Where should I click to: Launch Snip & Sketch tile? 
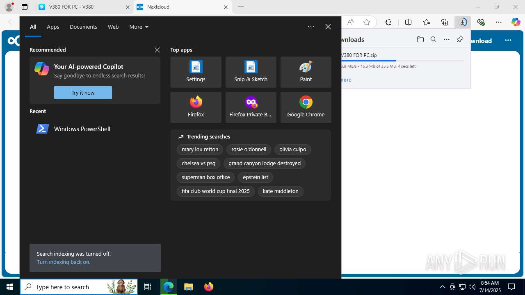pyautogui.click(x=251, y=72)
